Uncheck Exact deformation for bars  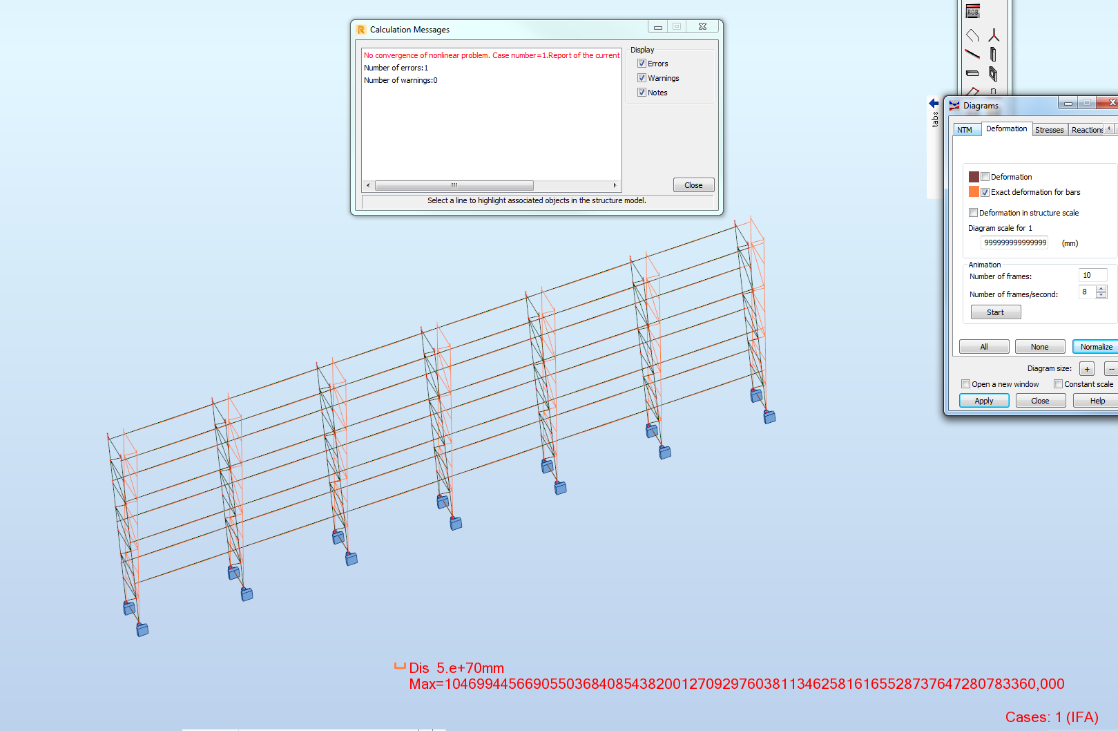(x=985, y=192)
